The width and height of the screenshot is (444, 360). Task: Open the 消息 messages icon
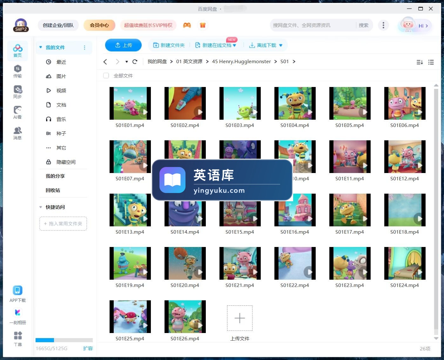click(17, 133)
